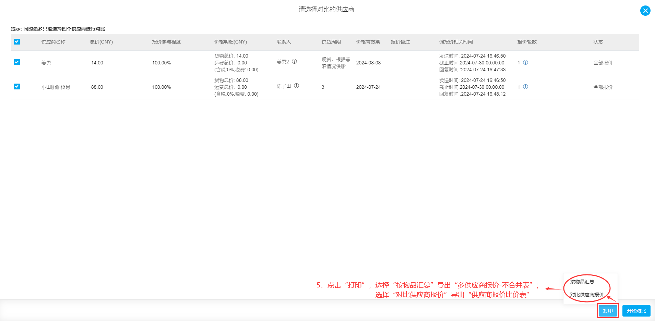Select supplier name 姜勇
This screenshot has height=321, width=655.
(46, 63)
